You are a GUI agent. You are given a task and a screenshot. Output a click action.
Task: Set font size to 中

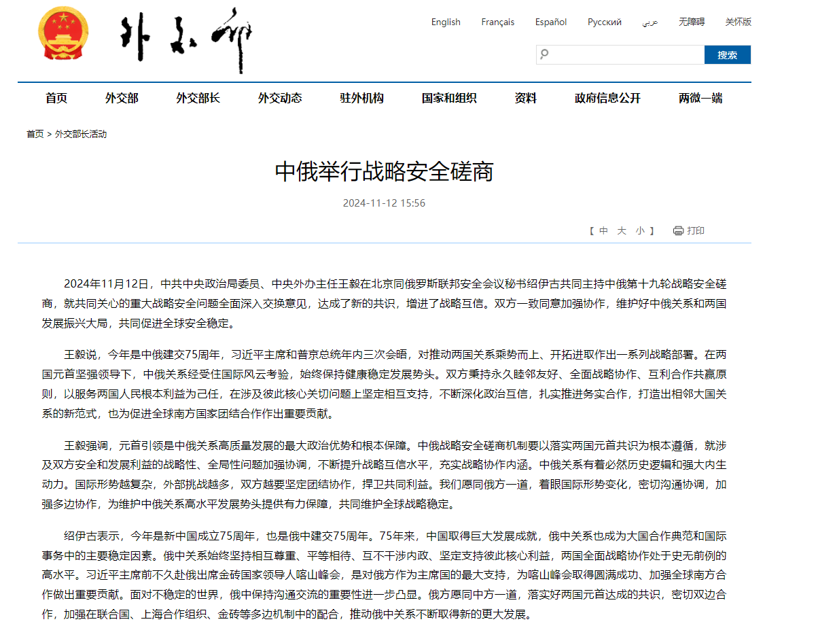[603, 230]
